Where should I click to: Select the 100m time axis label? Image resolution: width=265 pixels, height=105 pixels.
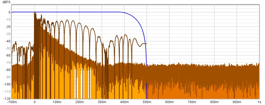57,102
